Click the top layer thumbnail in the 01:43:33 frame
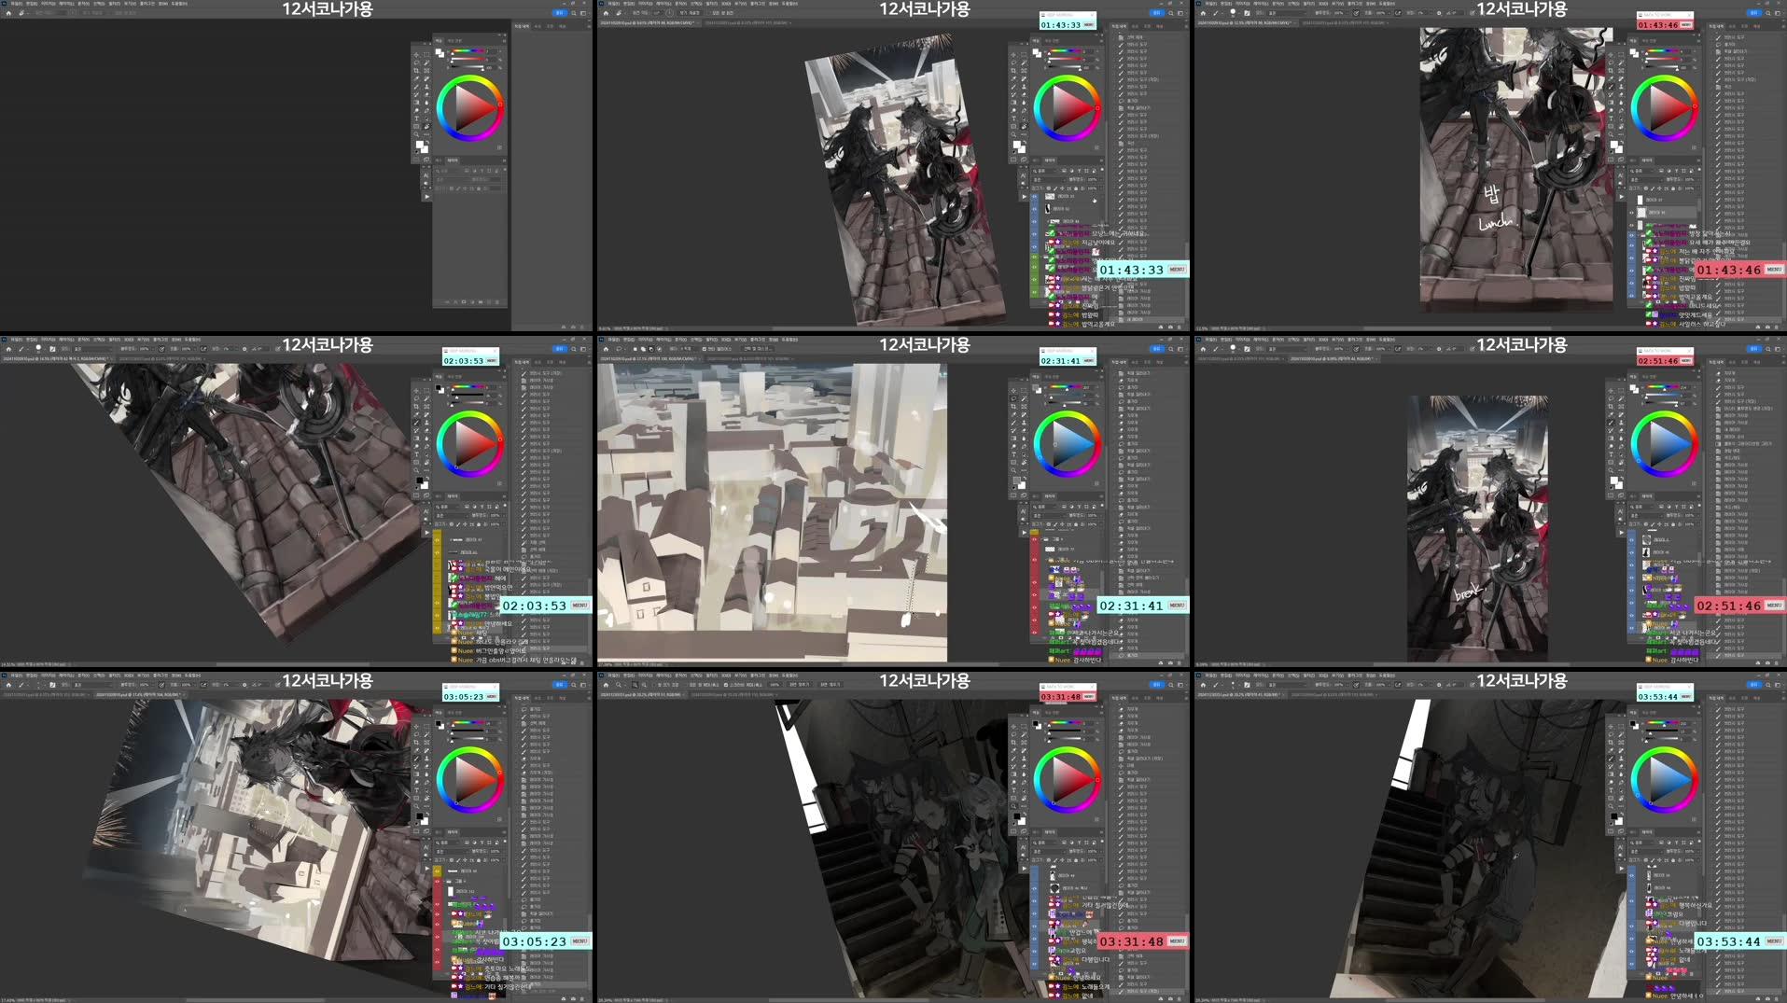Screen dimensions: 1787x1003 pos(1050,197)
